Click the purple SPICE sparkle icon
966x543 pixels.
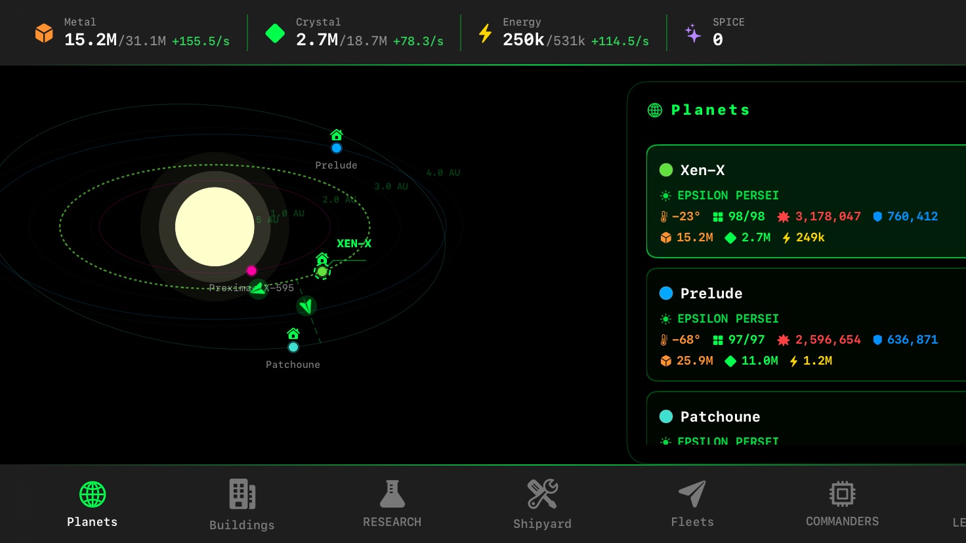click(693, 33)
